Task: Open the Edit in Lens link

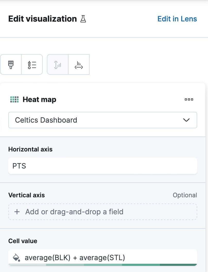Action: [x=177, y=19]
